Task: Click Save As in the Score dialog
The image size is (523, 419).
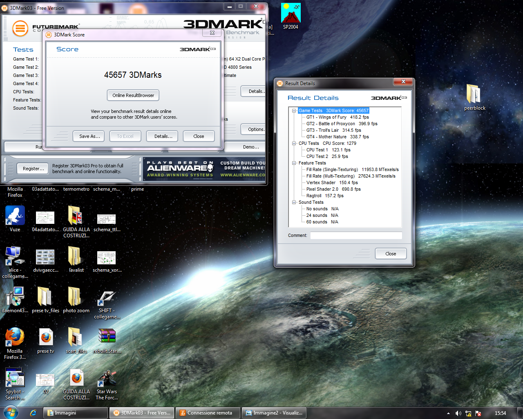Action: tap(89, 136)
